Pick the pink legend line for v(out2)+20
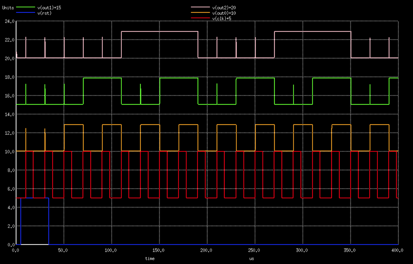The image size is (413, 264). tap(200, 7)
